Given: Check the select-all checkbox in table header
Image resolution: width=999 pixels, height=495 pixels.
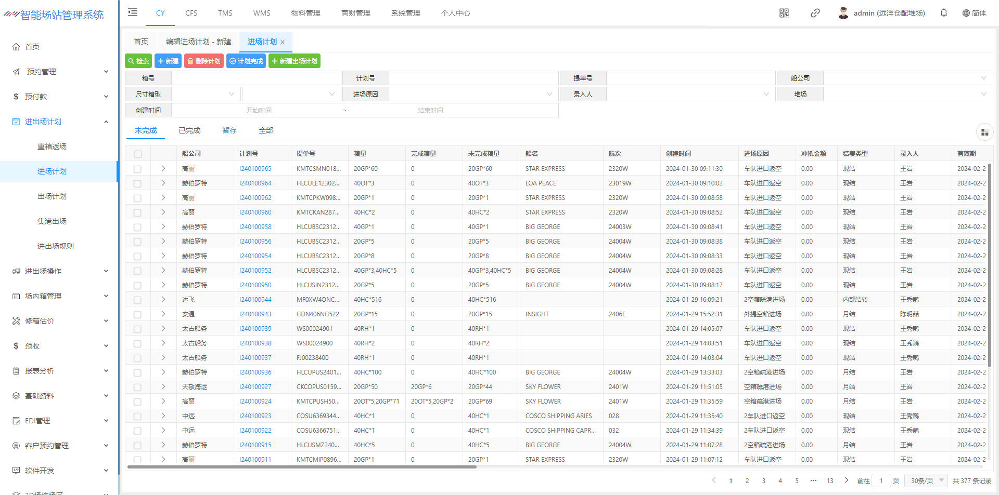Looking at the screenshot, I should [138, 154].
